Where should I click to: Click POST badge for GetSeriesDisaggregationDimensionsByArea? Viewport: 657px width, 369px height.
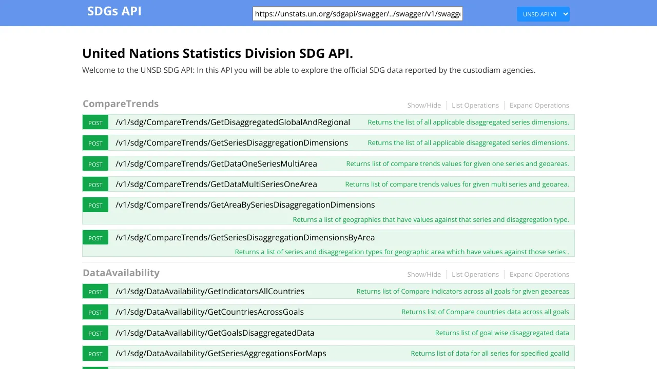point(95,238)
